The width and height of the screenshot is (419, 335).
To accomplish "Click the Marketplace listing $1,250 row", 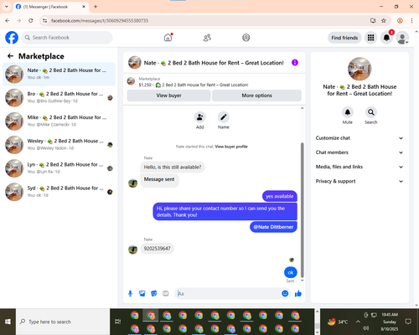I will click(215, 82).
